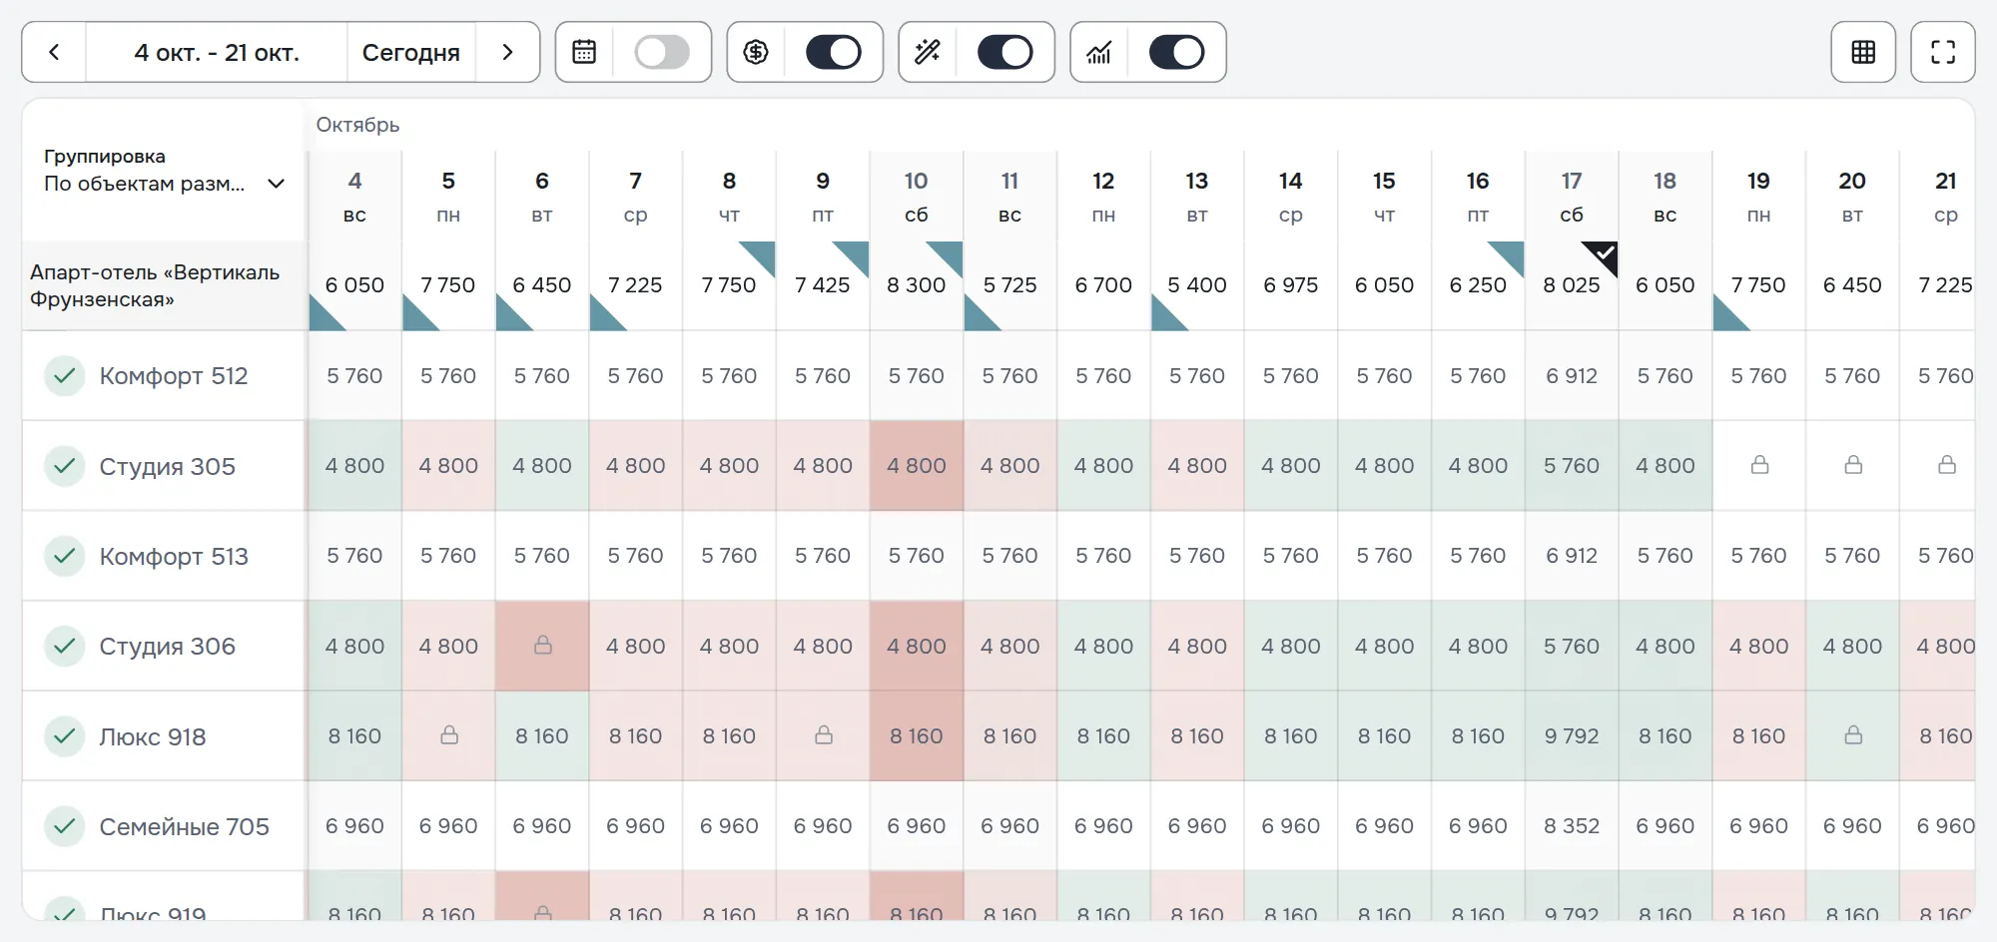
Task: Enter fullscreen mode with expand icon
Action: pos(1943,52)
